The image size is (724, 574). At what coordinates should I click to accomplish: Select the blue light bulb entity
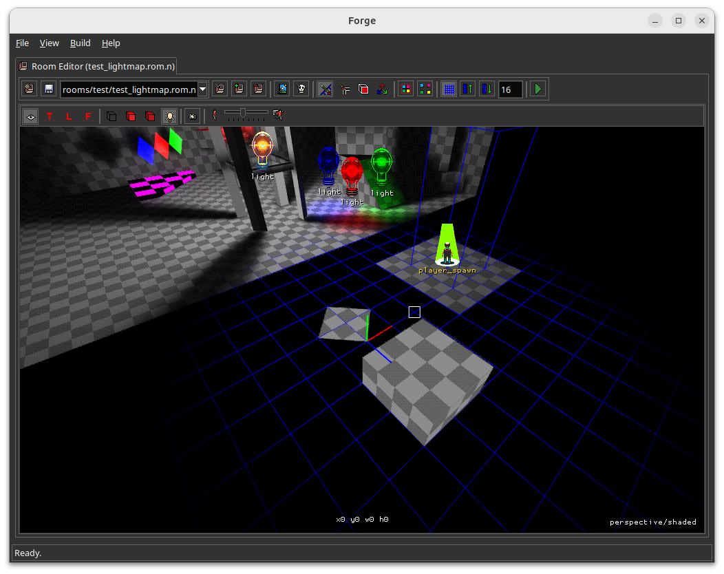pos(328,167)
